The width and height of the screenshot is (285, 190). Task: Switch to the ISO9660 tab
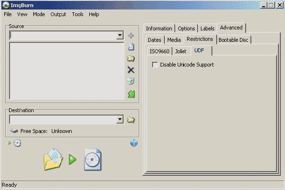[x=159, y=51]
